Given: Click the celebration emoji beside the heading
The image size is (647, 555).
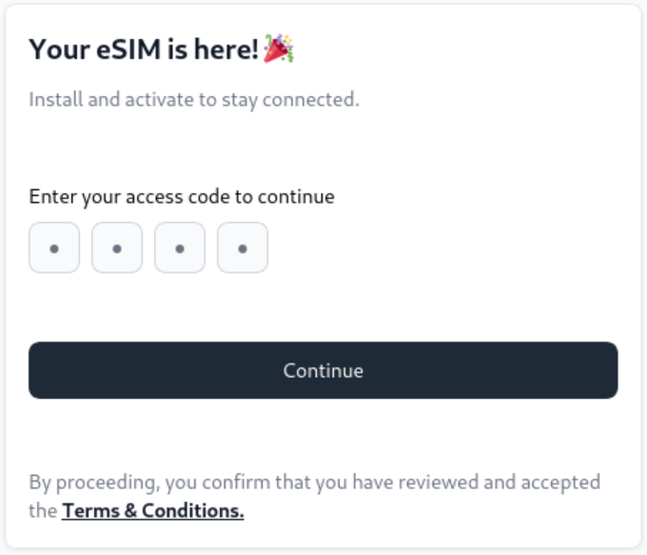Looking at the screenshot, I should tap(279, 49).
